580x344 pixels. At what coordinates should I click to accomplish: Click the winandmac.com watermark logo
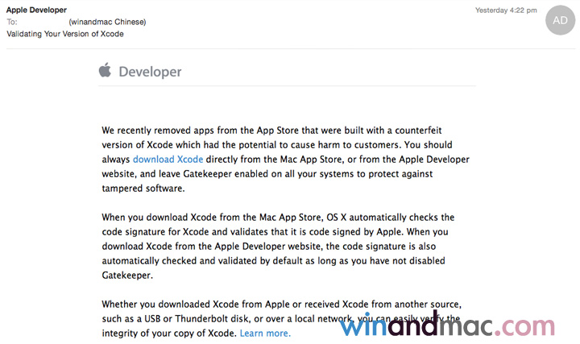click(446, 325)
